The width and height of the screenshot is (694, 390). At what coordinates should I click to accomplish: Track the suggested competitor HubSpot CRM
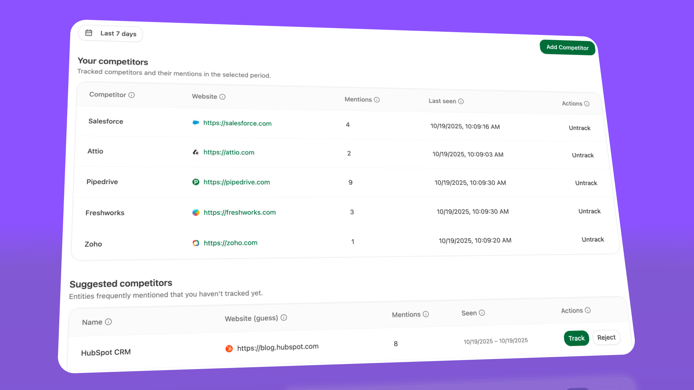point(576,338)
